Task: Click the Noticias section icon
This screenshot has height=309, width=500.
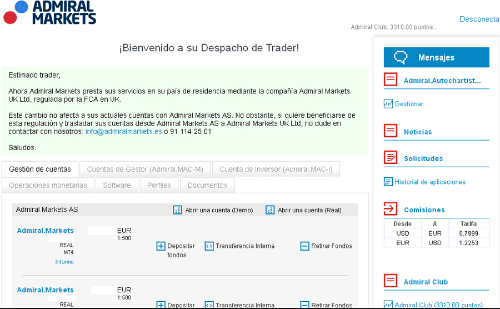Action: coord(391,131)
